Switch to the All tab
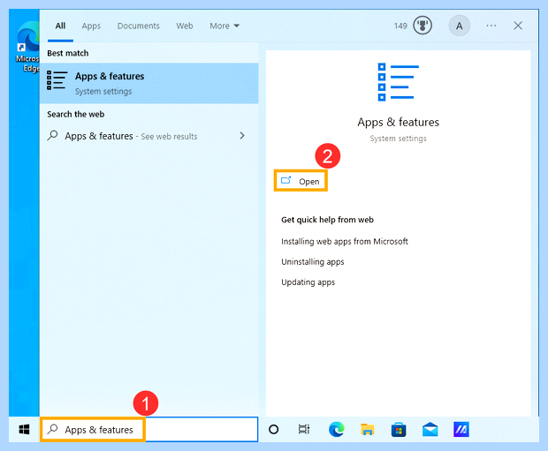The image size is (548, 451). [x=60, y=26]
